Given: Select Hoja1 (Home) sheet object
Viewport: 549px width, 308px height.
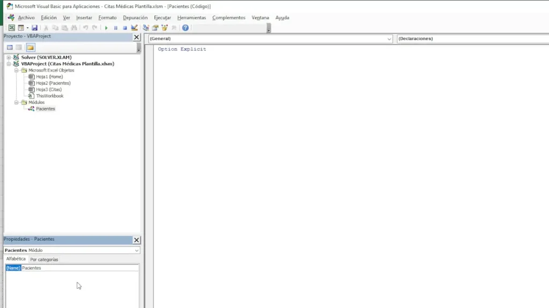Looking at the screenshot, I should pos(49,76).
